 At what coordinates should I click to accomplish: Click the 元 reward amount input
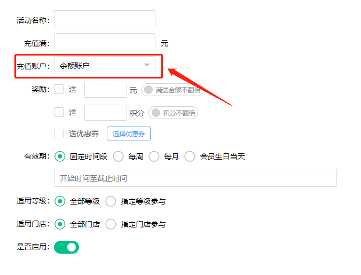coord(105,90)
